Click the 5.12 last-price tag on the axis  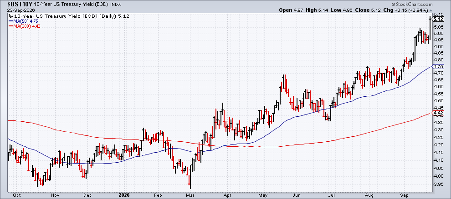point(438,19)
